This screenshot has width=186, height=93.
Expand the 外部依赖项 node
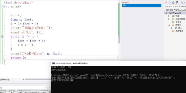pos(169,19)
